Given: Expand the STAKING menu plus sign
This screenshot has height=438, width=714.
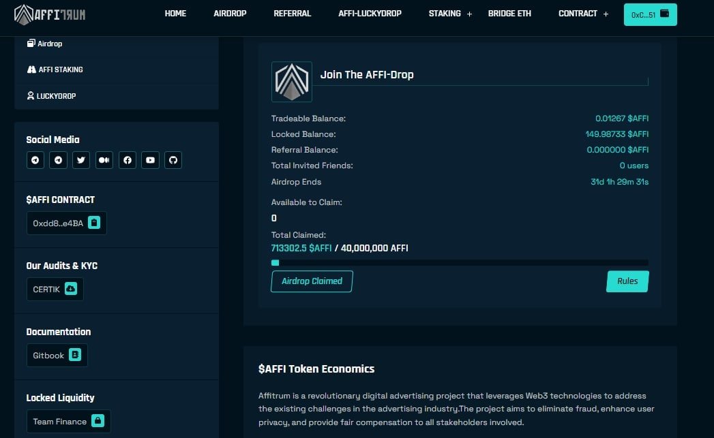Looking at the screenshot, I should click(469, 14).
